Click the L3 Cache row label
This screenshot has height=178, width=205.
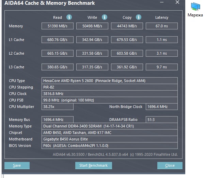[16, 67]
